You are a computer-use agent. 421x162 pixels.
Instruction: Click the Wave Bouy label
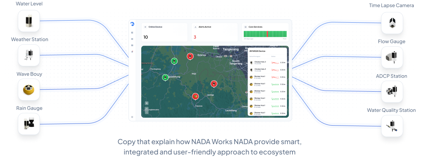pos(29,74)
